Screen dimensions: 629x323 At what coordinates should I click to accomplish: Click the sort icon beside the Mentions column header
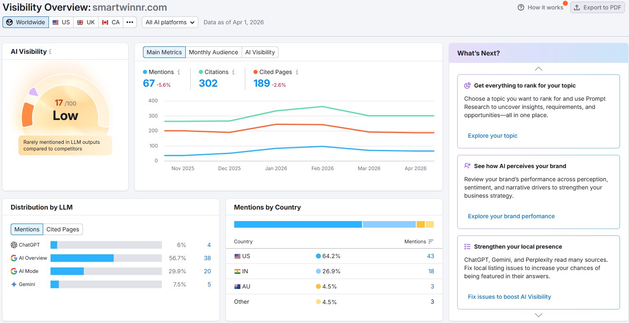coord(431,242)
